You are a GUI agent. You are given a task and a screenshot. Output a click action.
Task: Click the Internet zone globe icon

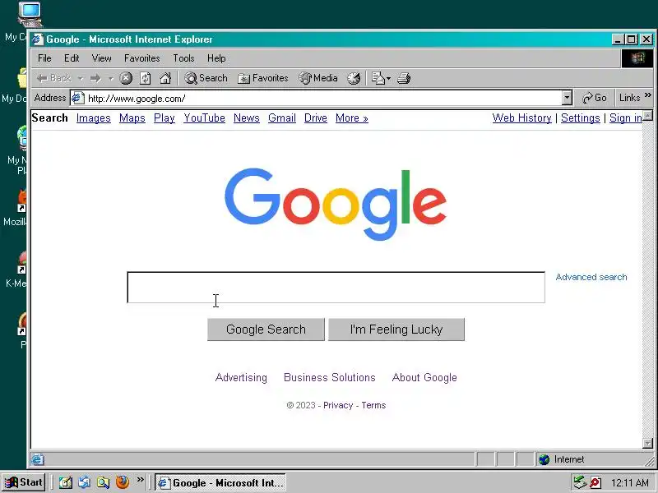pyautogui.click(x=544, y=459)
